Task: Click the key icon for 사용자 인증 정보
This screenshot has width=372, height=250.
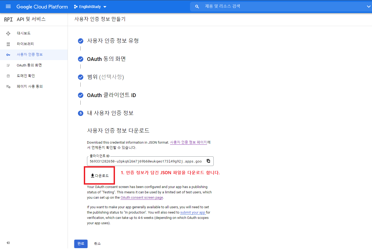Action: click(8, 55)
